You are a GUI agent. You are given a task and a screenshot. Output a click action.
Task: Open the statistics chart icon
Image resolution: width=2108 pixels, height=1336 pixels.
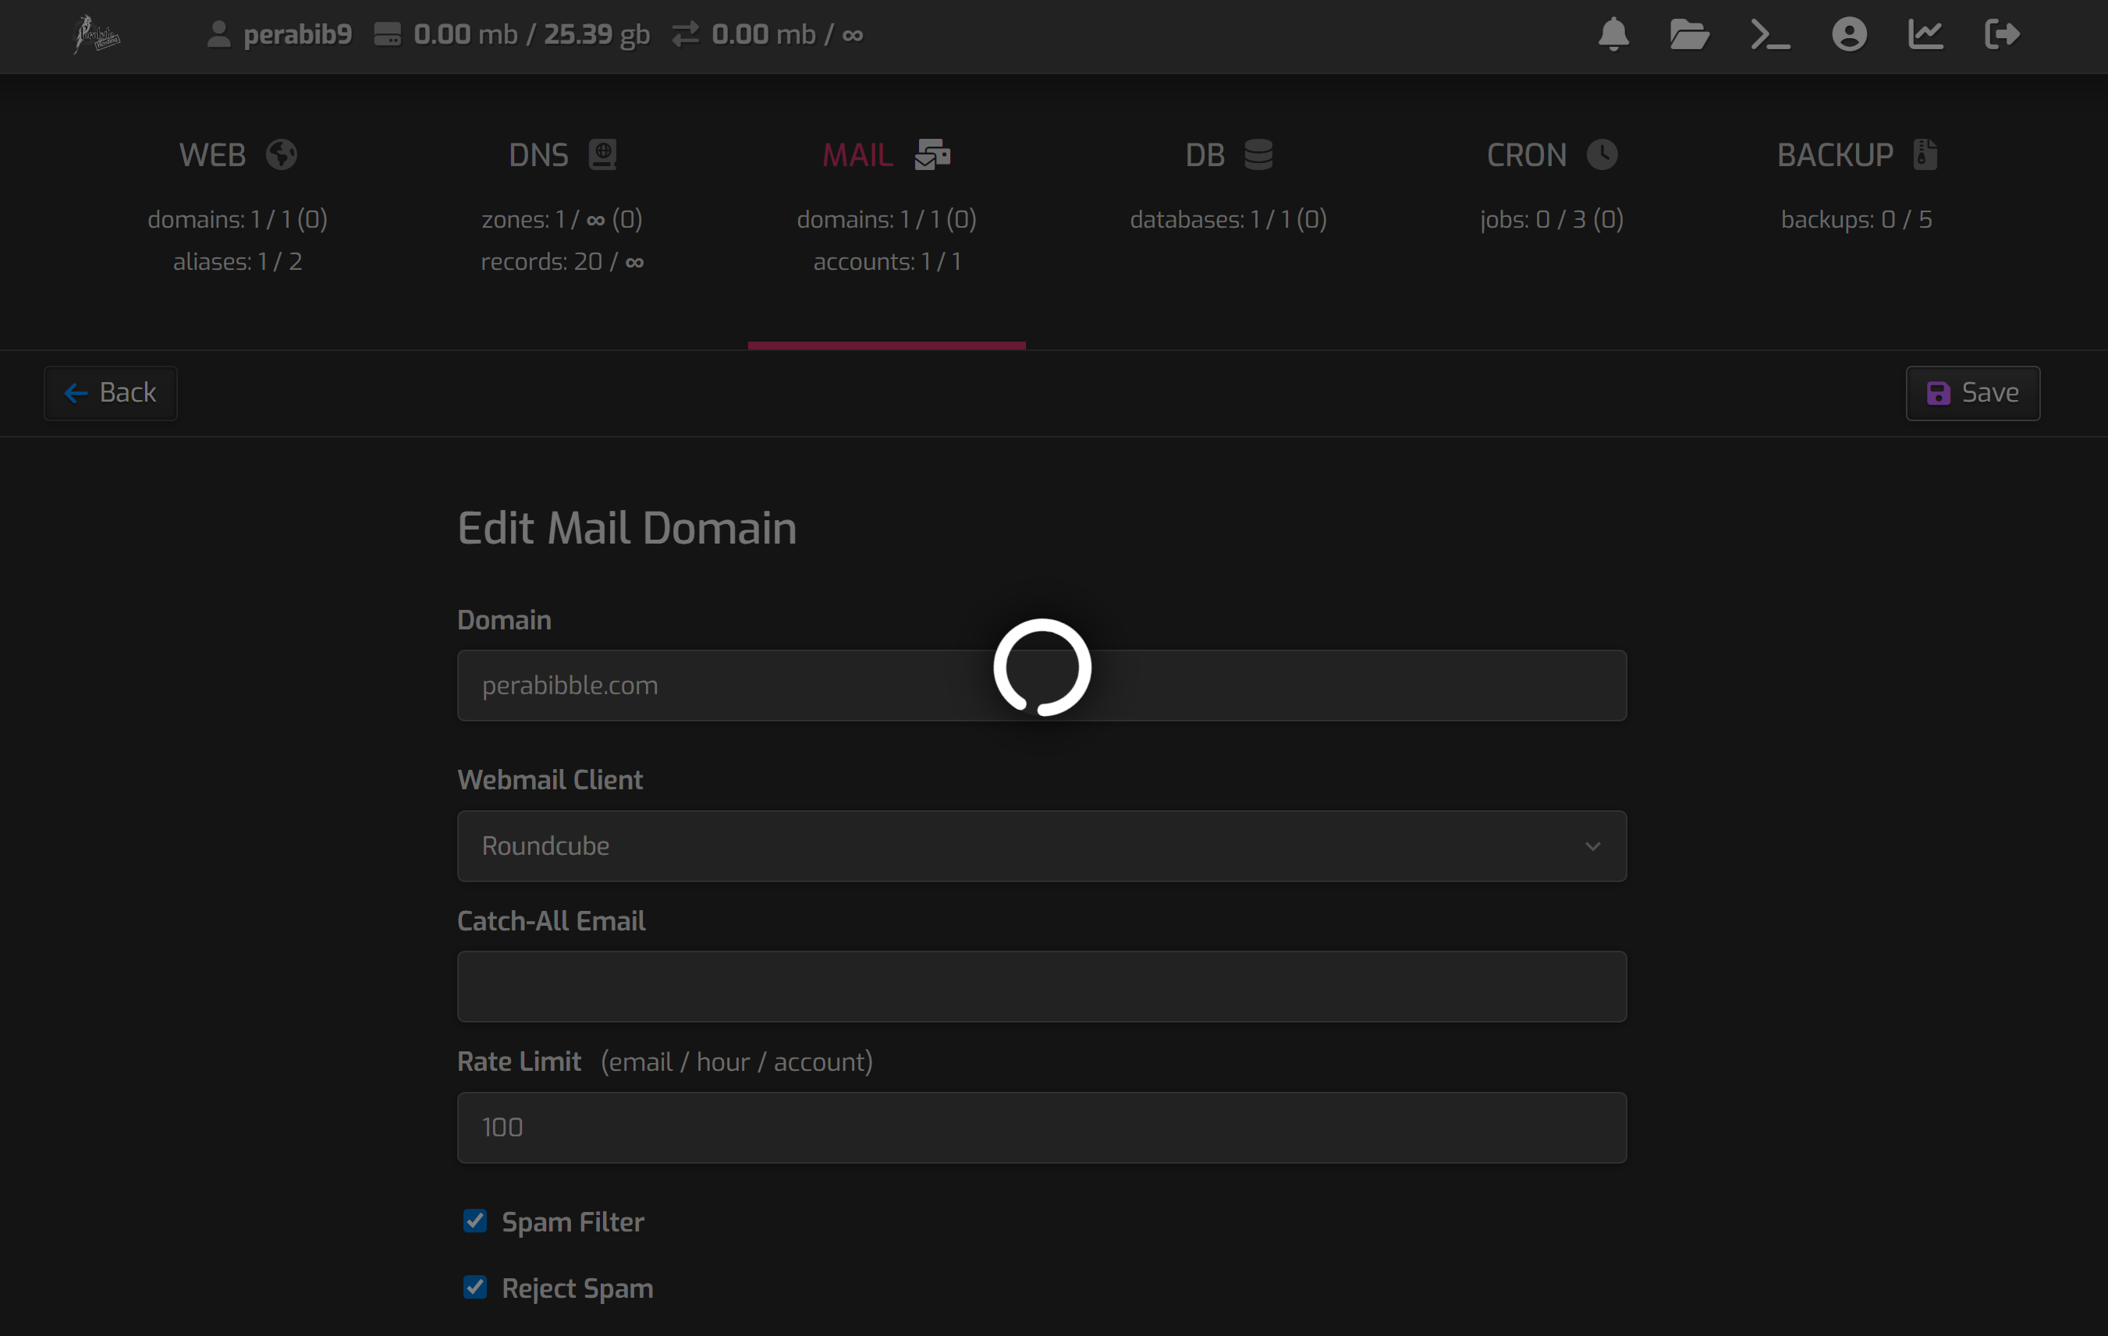pos(1925,35)
